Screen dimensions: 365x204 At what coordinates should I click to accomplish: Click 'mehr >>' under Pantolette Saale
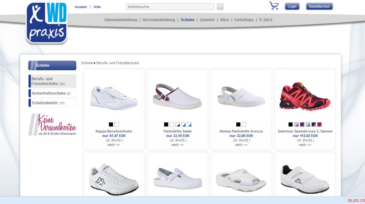[178, 145]
